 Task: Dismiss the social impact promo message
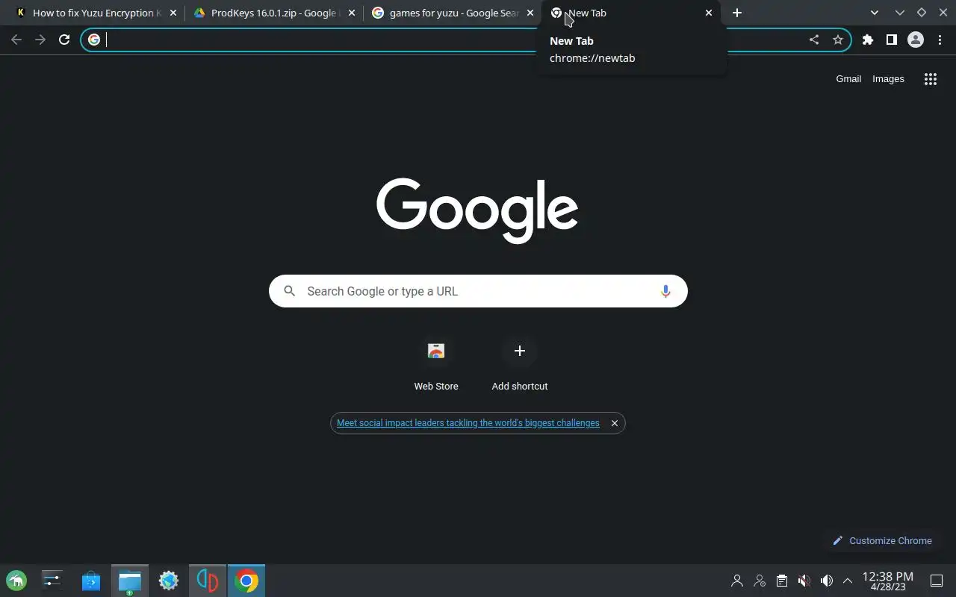[x=615, y=423]
